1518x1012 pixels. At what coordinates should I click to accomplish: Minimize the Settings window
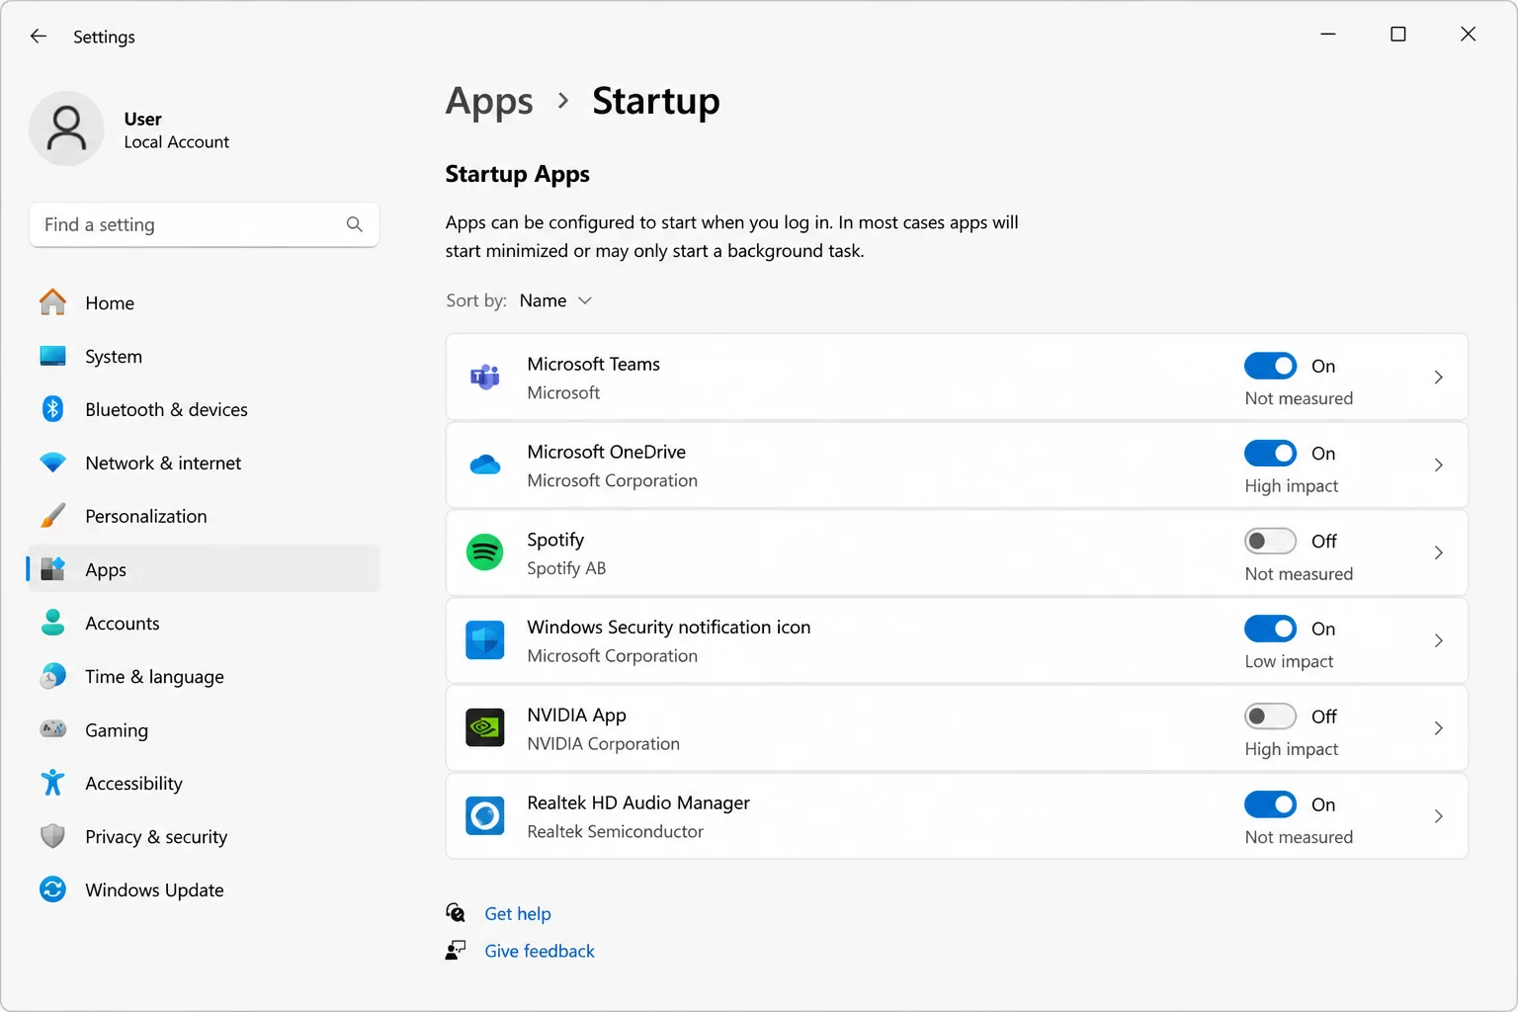[x=1328, y=35]
